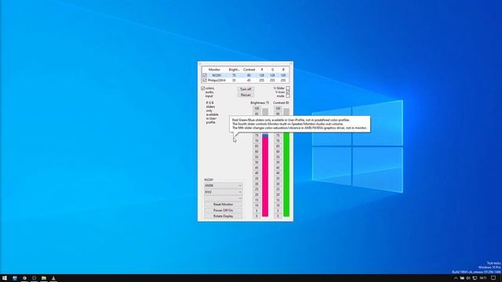Set brightness to 50 with step button
This screenshot has height=282, width=502.
[x=256, y=162]
